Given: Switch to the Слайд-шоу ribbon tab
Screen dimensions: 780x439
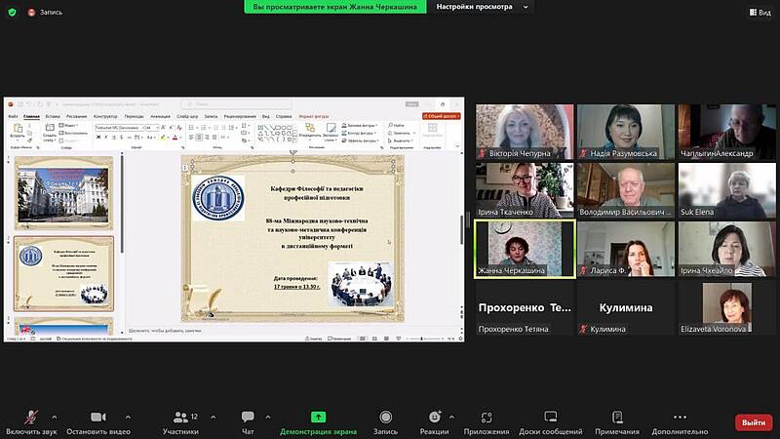Looking at the screenshot, I should click(187, 116).
